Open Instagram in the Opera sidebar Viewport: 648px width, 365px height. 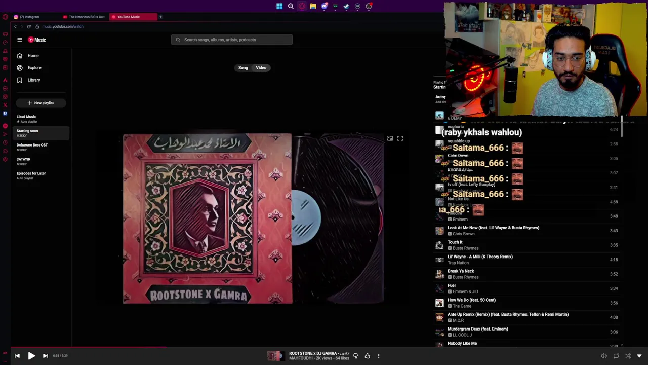[x=5, y=97]
